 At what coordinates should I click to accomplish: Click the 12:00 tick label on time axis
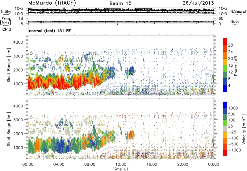pyautogui.click(x=121, y=165)
